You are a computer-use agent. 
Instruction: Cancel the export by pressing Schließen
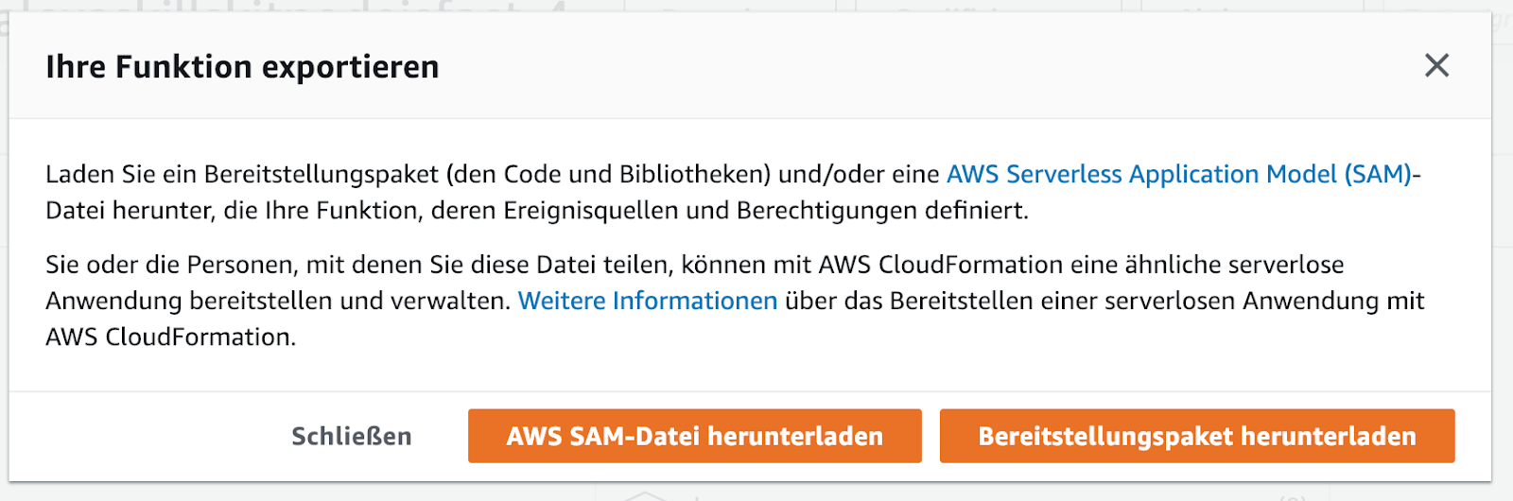(351, 436)
